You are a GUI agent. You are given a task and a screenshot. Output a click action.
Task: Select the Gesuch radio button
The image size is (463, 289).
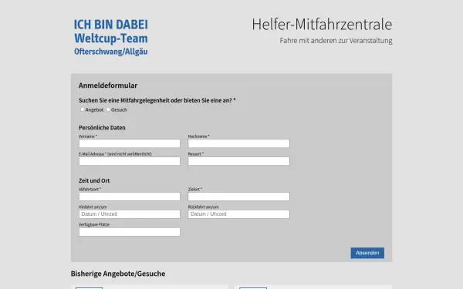tap(108, 109)
